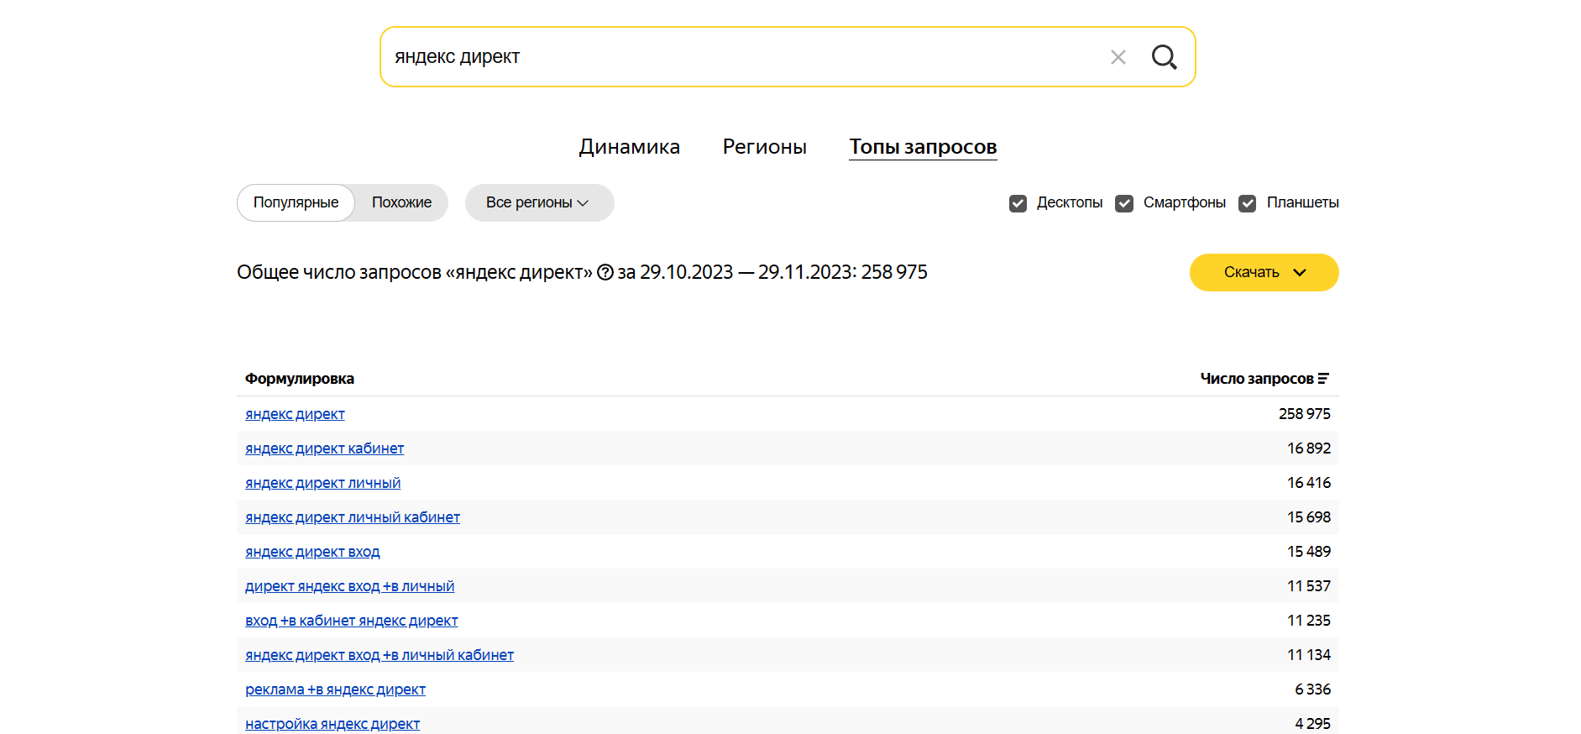Click the Общее число запросов summary text
1581x734 pixels.
tap(582, 272)
